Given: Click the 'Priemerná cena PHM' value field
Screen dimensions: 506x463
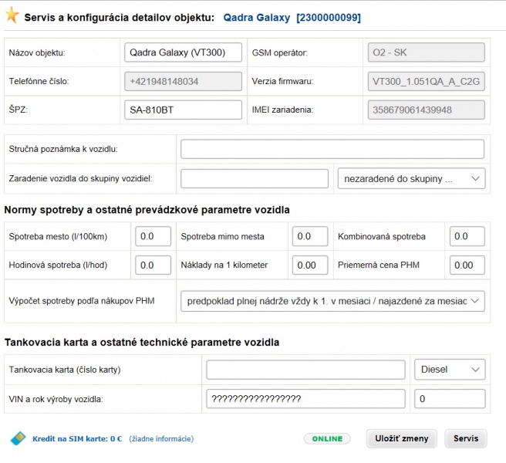Looking at the screenshot, I should coord(467,265).
